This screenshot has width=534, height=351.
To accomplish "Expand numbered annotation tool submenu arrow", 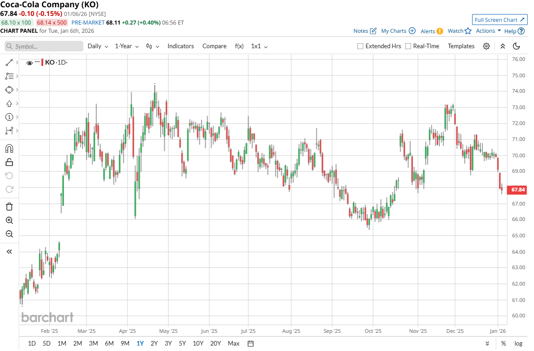I will (17, 117).
